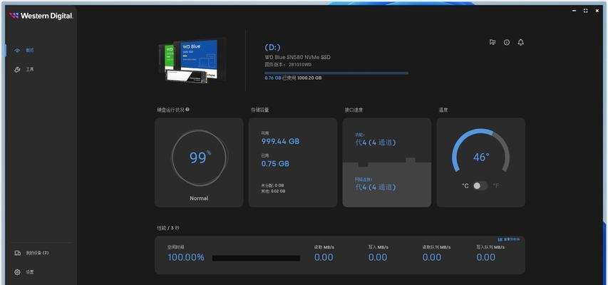This screenshot has width=608, height=285.
Task: Click 'WD Blue SN580 NVMe SSD' model name
Action: point(297,58)
